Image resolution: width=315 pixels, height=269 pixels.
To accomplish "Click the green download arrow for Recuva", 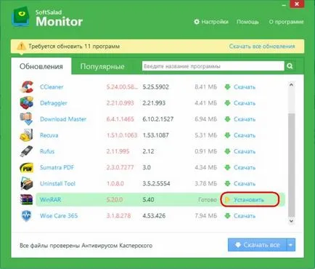I will point(227,135).
